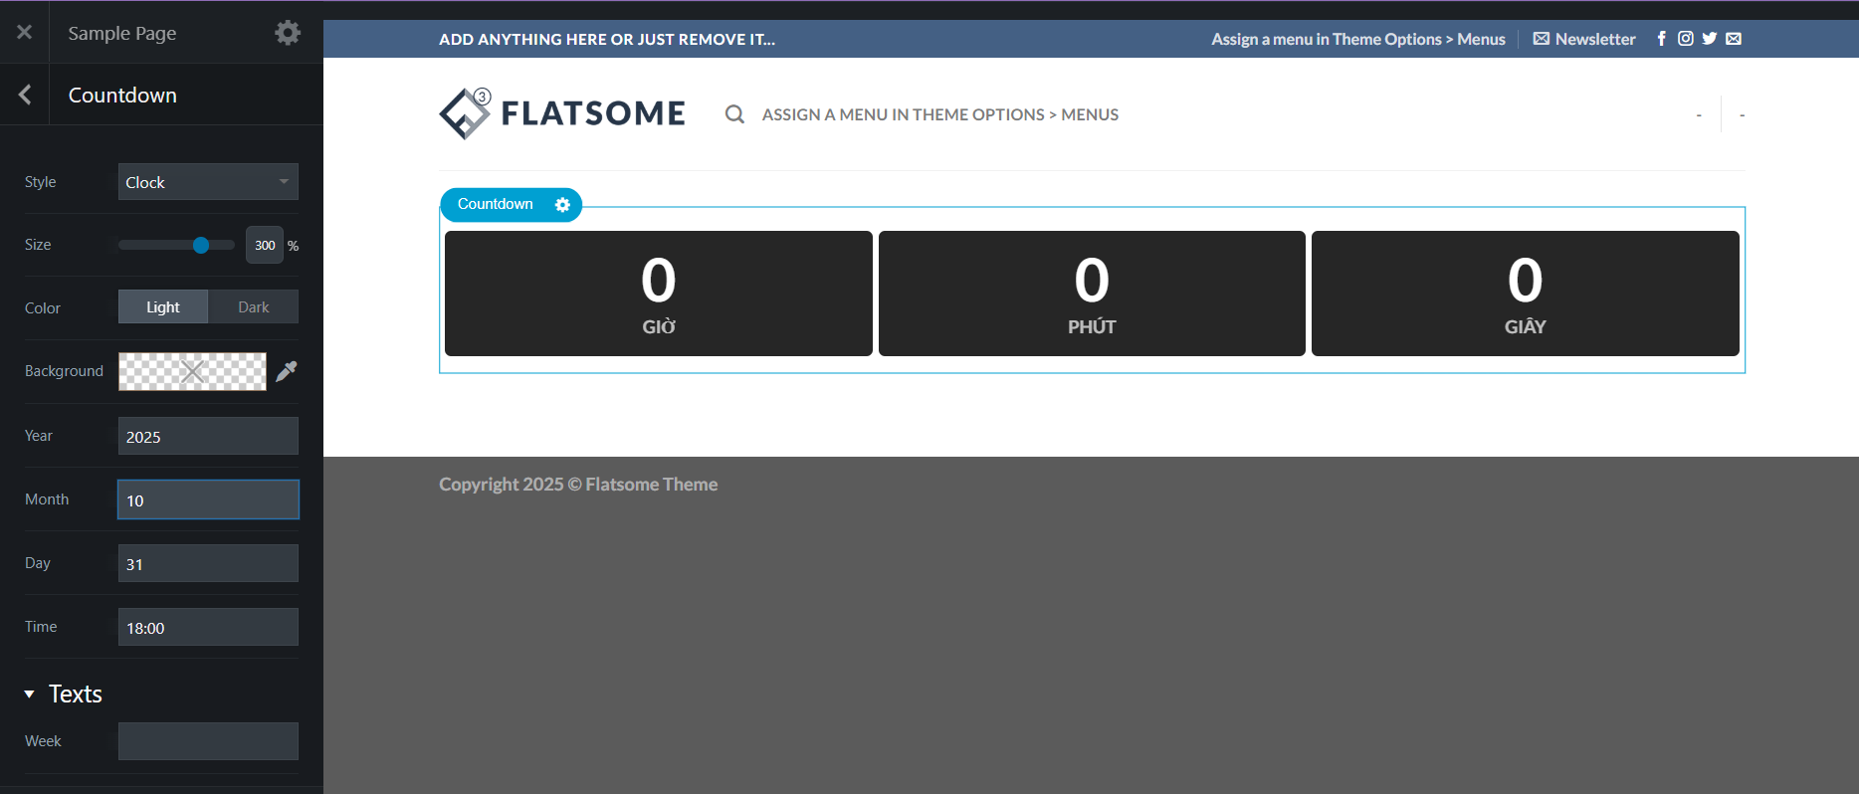Open the email social icon
This screenshot has width=1859, height=794.
[x=1734, y=39]
